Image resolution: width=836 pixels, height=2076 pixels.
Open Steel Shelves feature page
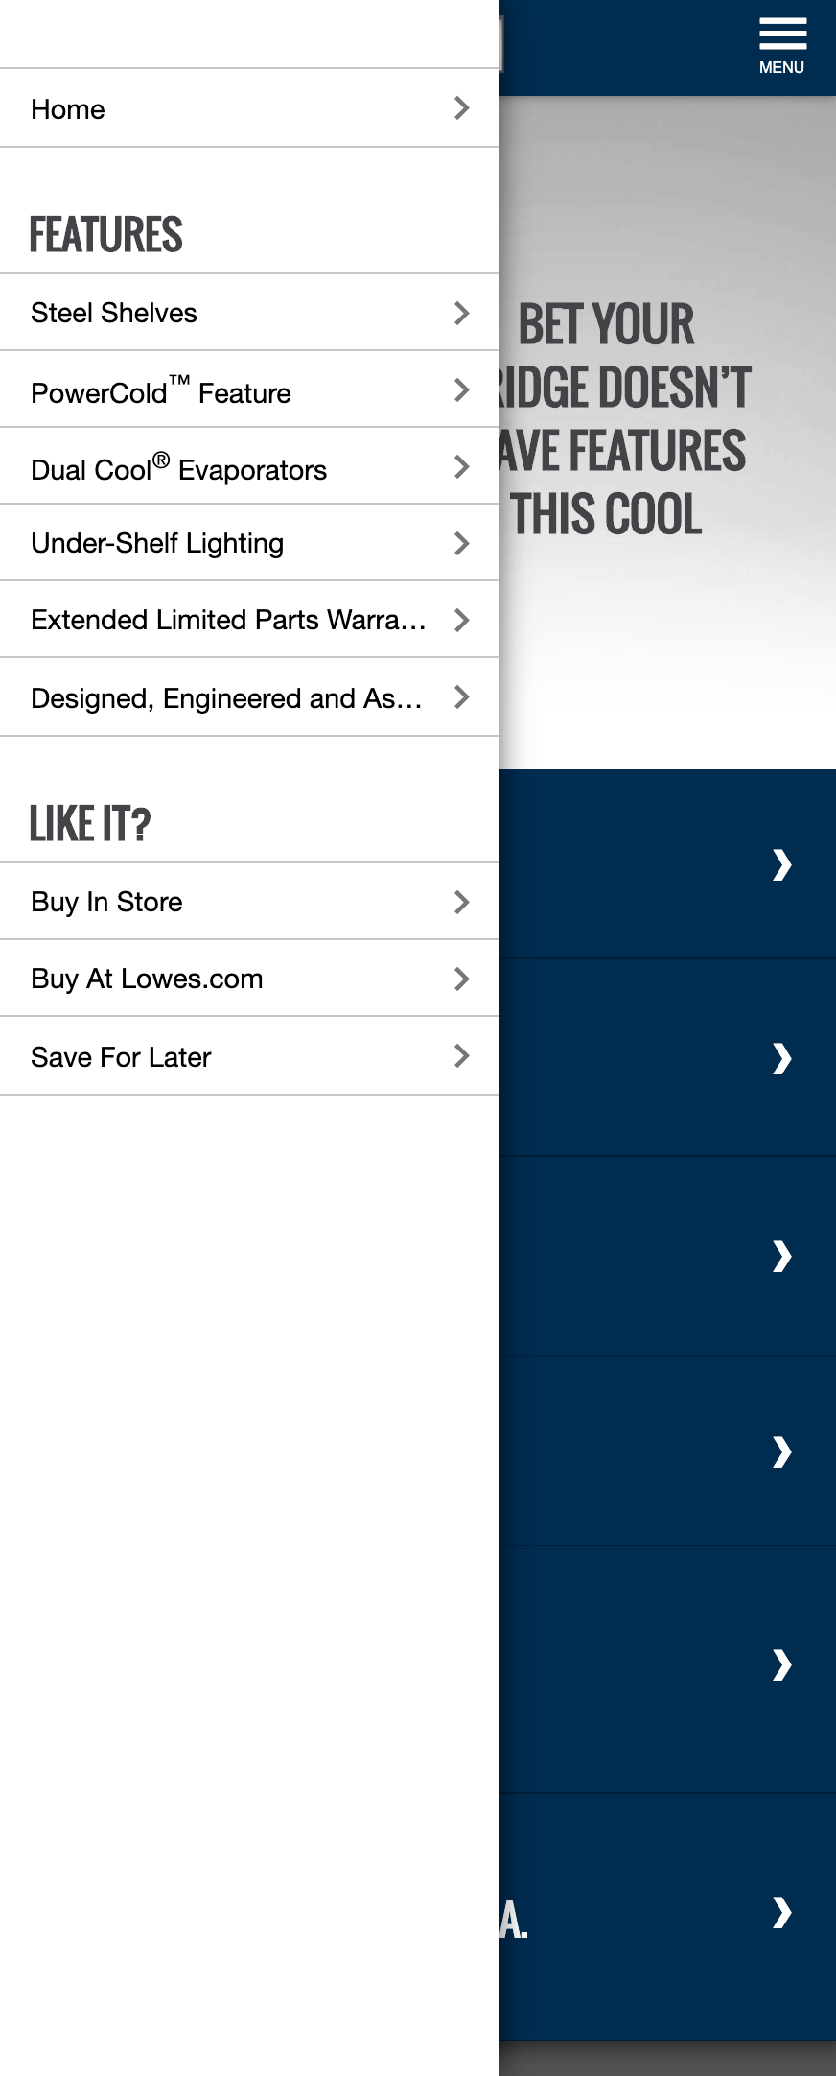pos(249,313)
